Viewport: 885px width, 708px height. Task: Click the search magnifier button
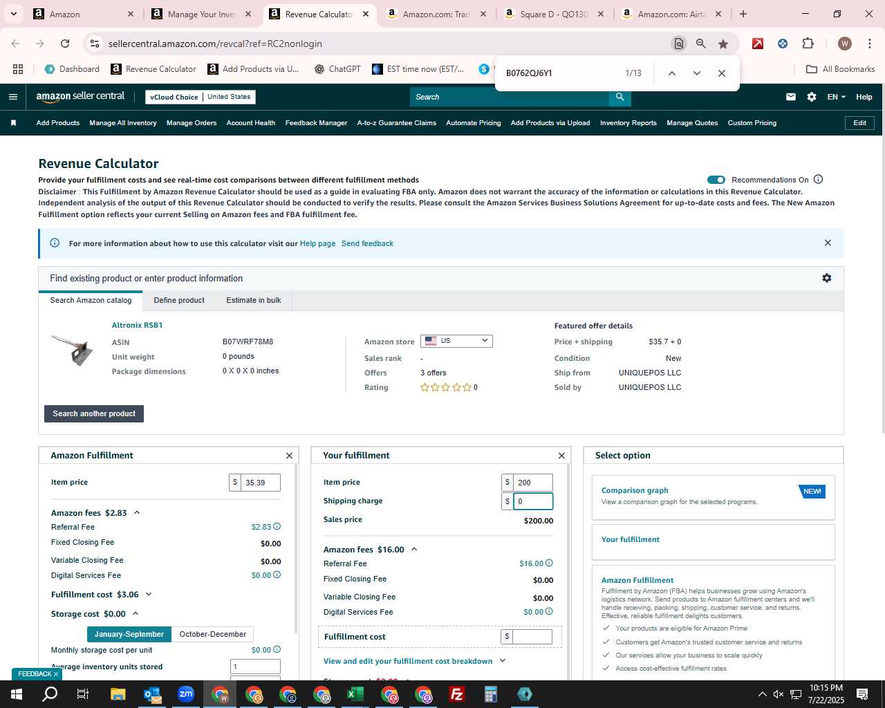(x=620, y=97)
